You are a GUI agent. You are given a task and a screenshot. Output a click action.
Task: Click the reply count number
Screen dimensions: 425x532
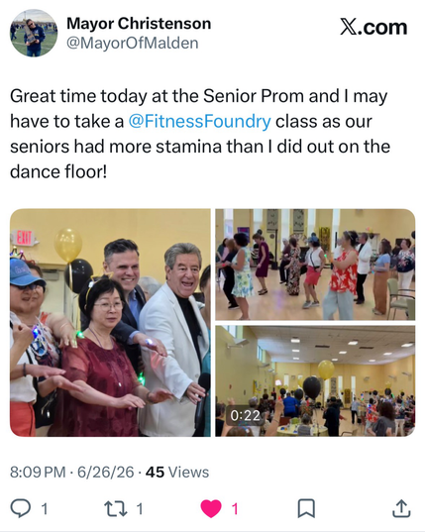[45, 509]
